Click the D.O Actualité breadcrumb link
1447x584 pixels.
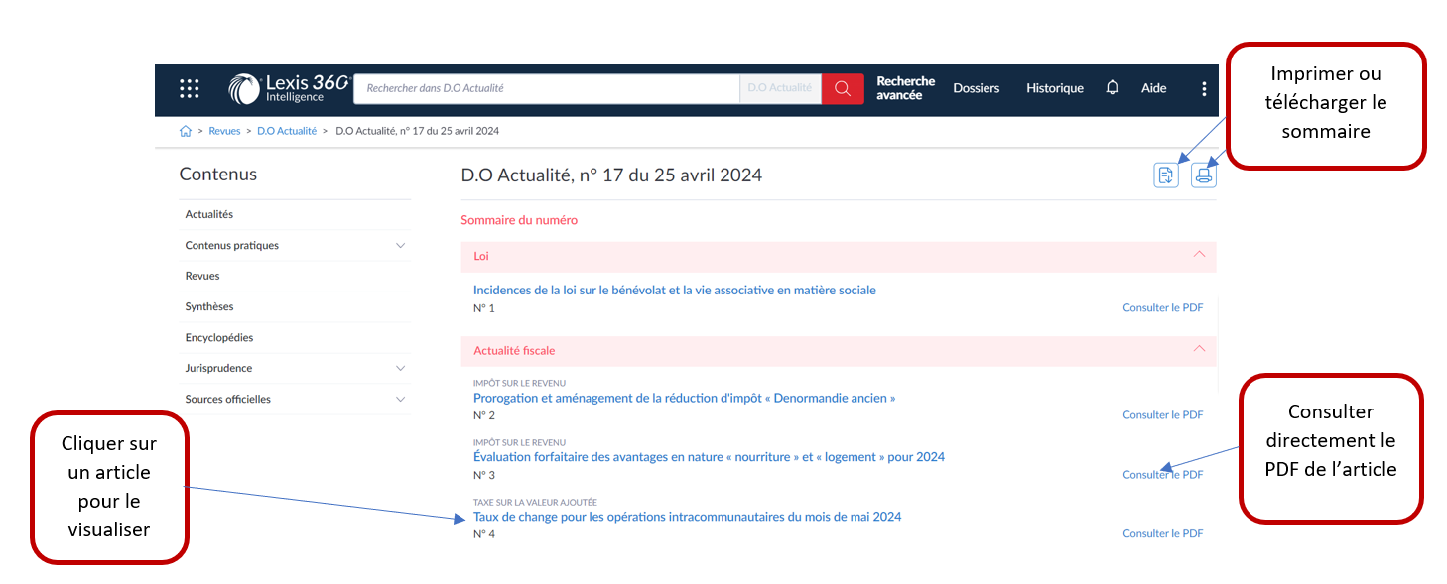click(287, 131)
